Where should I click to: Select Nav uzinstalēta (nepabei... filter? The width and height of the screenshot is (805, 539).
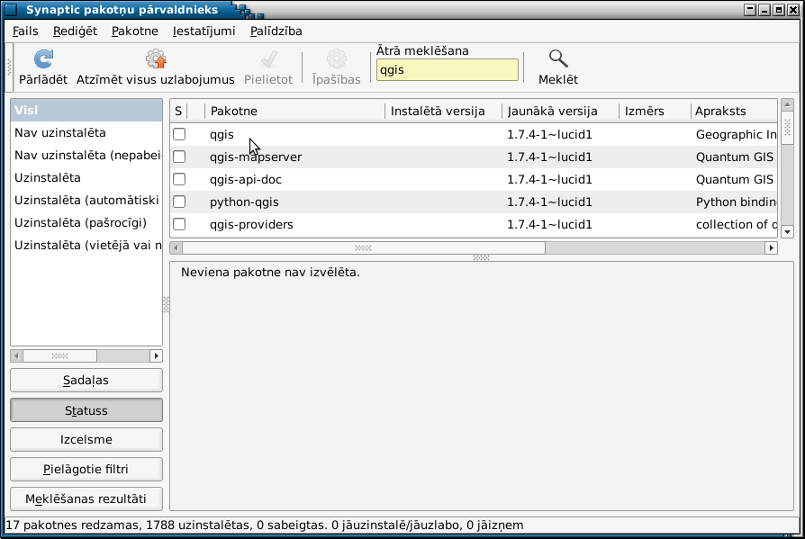coord(86,156)
